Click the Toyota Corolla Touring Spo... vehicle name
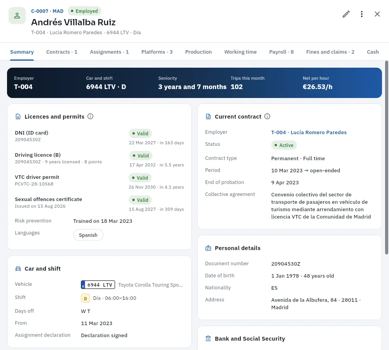The height and width of the screenshot is (350, 389). [x=151, y=285]
